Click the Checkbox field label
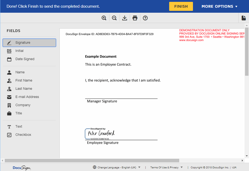The height and width of the screenshot is (171, 249). 23,134
